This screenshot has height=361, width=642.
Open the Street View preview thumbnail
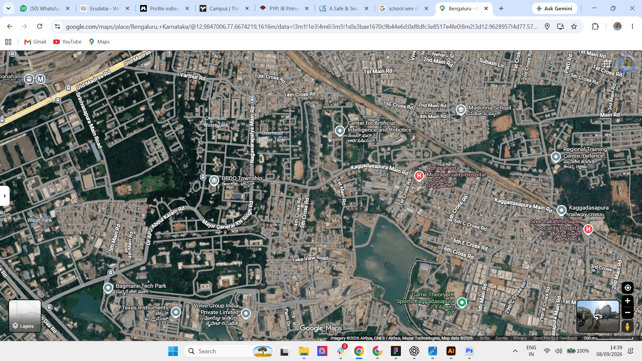click(x=598, y=316)
